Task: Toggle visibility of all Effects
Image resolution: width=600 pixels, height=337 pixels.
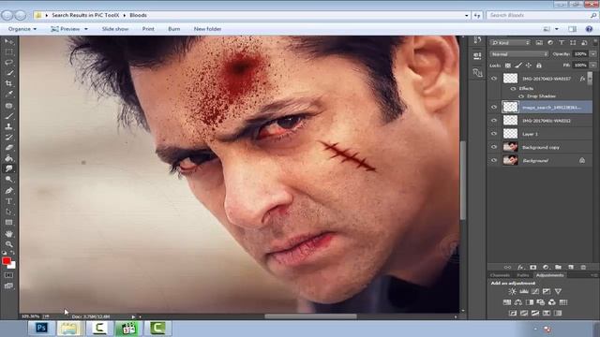Action: pos(513,88)
